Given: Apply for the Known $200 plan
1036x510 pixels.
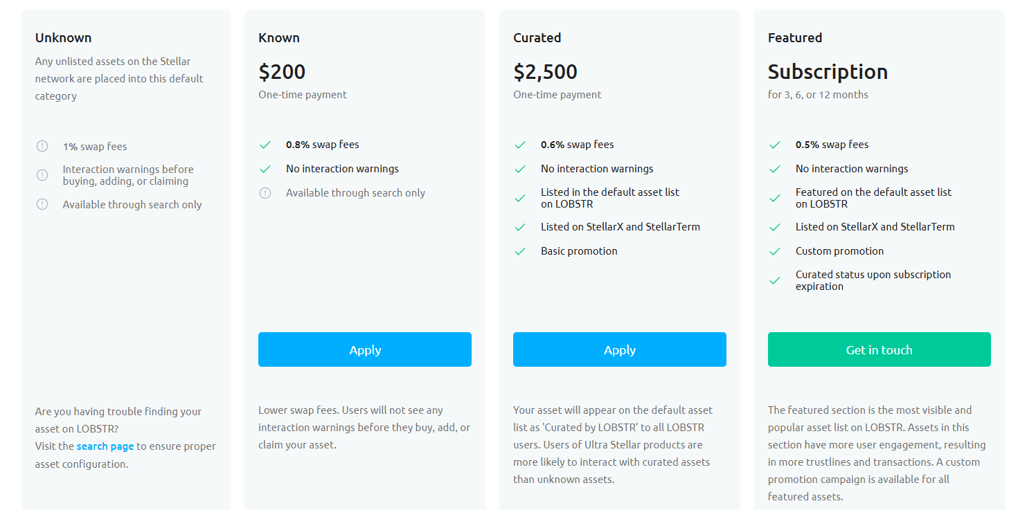Looking at the screenshot, I should 365,349.
